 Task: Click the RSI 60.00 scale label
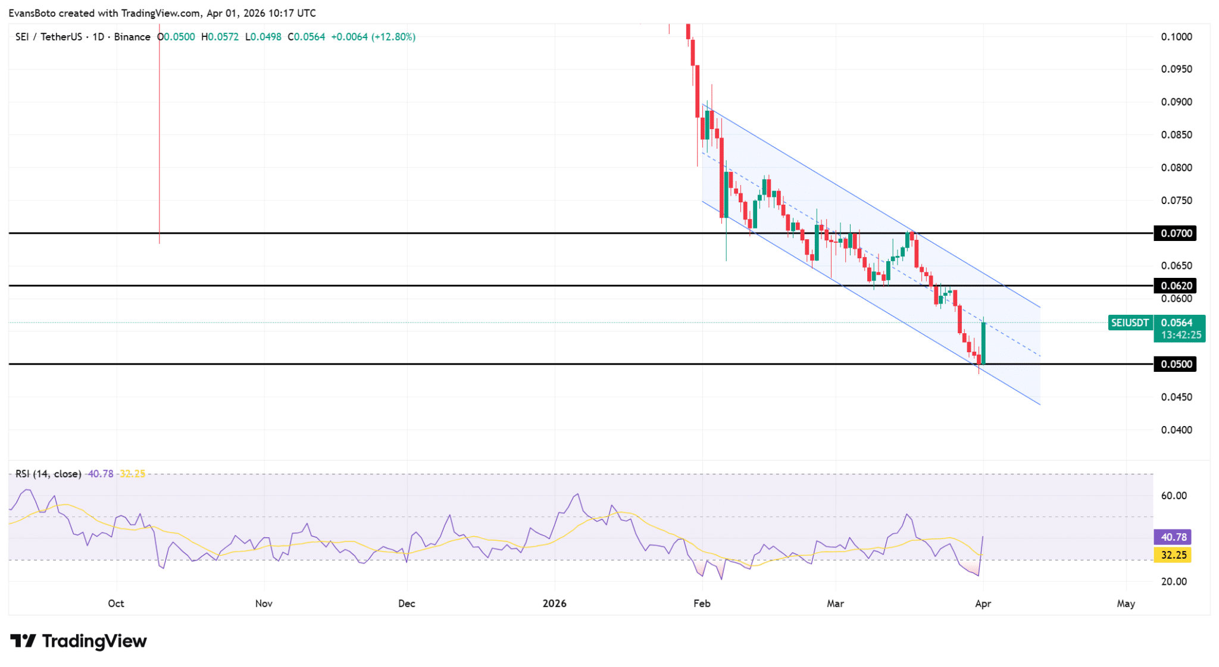click(x=1174, y=496)
